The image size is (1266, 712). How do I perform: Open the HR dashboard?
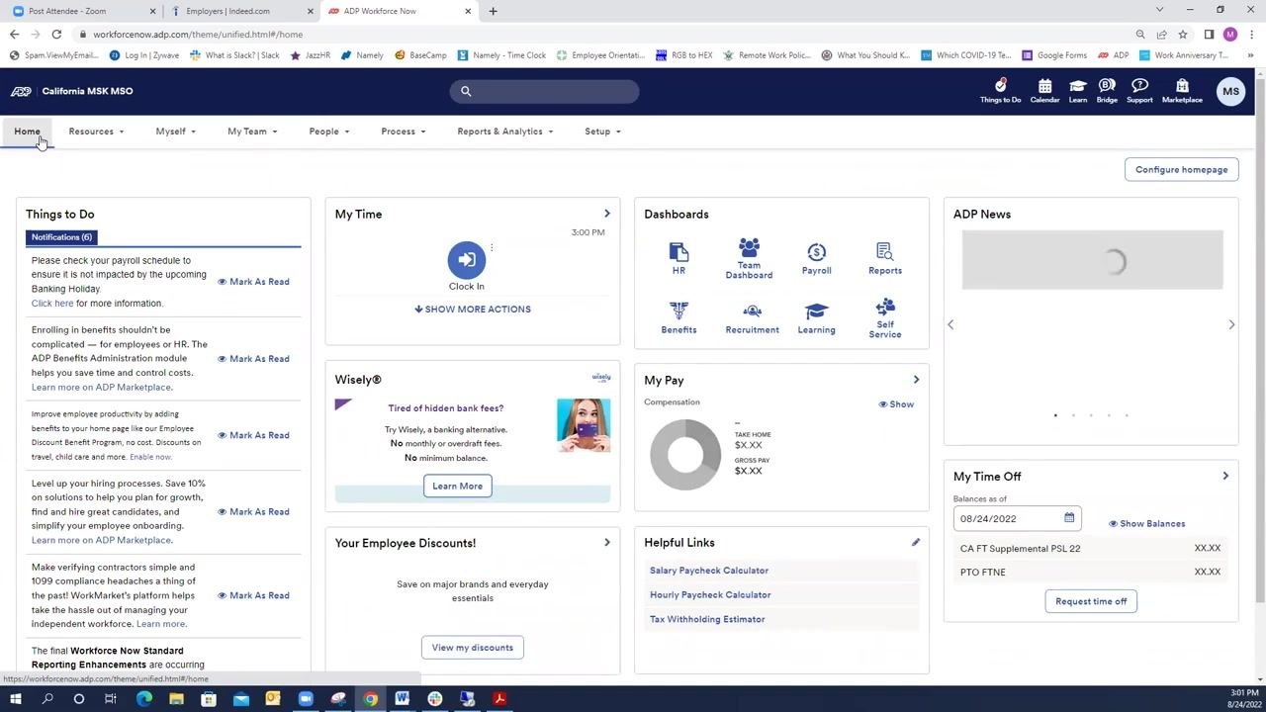(x=678, y=259)
